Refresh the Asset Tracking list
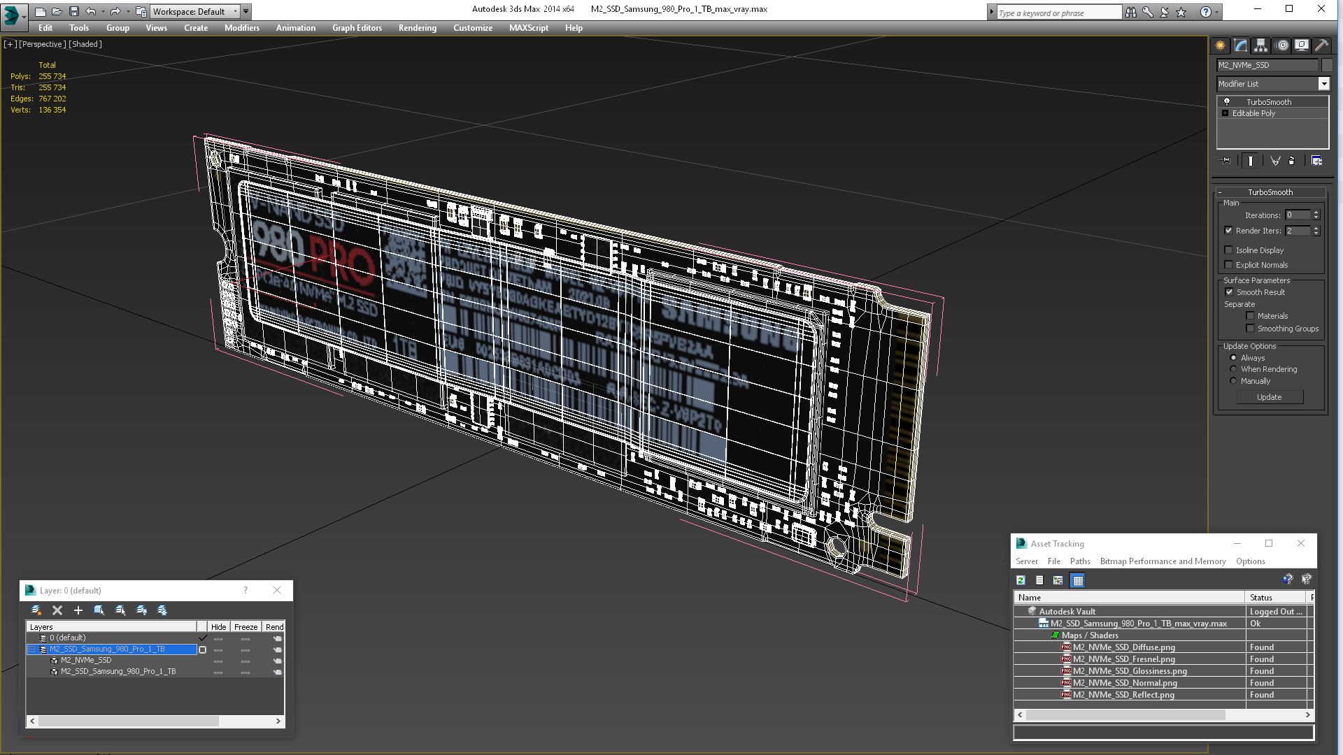 click(1021, 580)
